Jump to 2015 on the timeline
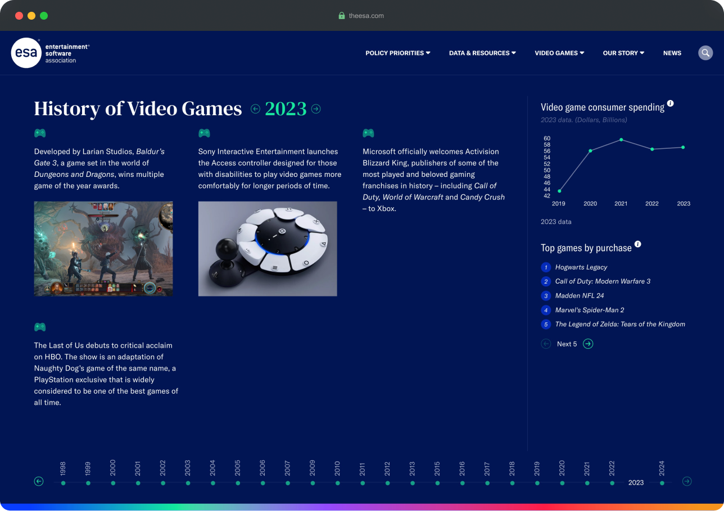Viewport: 724px width, 511px height. click(437, 473)
